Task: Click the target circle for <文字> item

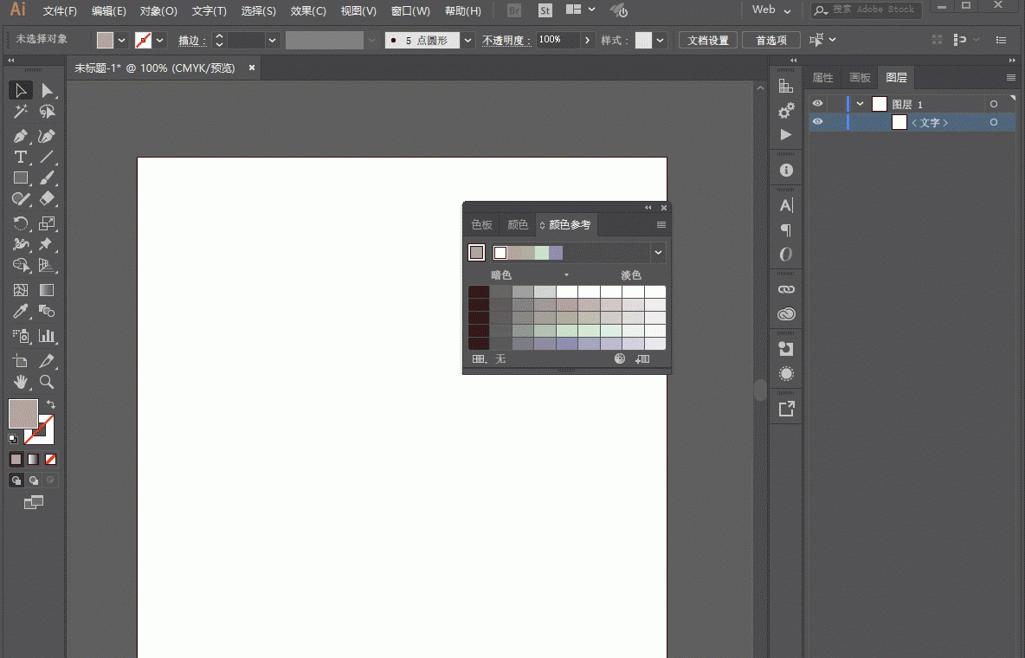Action: [994, 122]
